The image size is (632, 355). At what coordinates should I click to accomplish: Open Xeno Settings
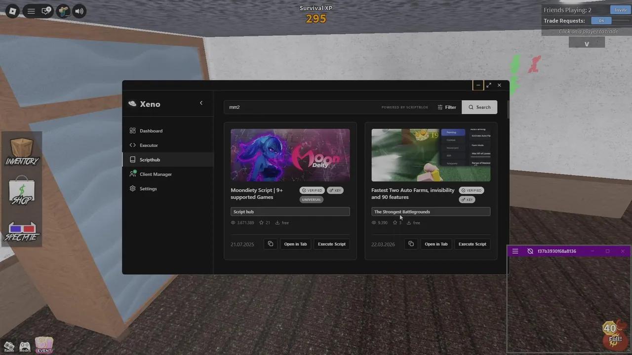coord(148,188)
